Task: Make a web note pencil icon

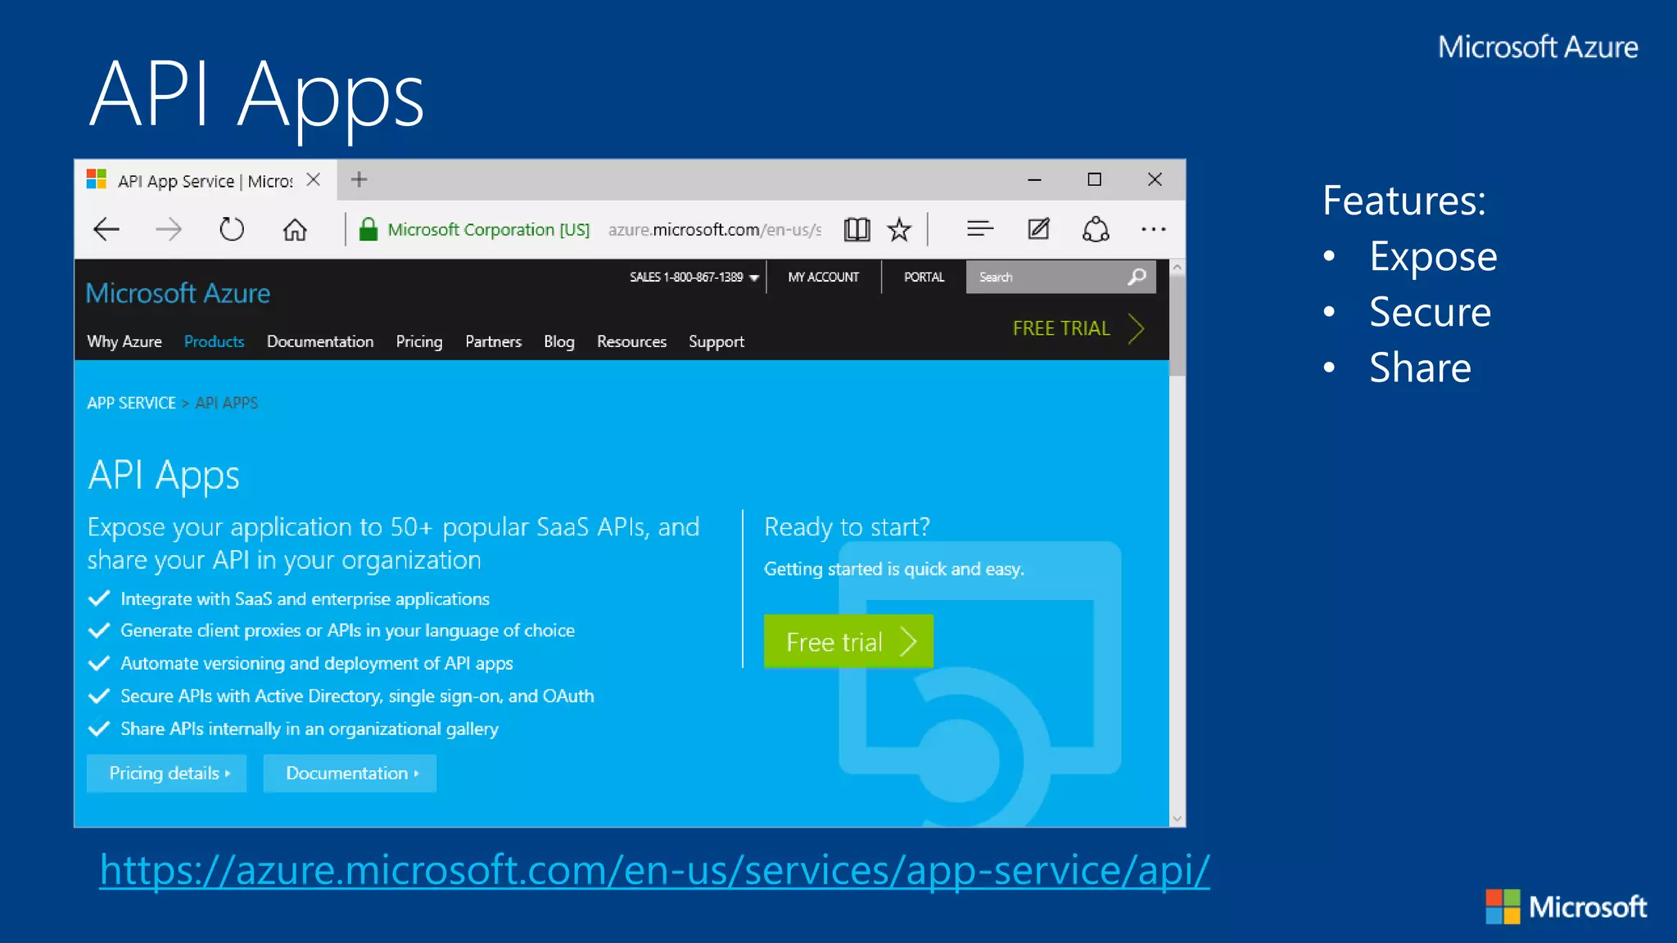Action: (x=1038, y=228)
